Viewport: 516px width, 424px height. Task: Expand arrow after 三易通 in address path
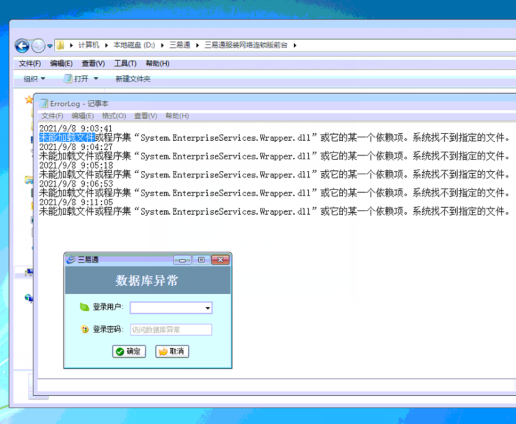(198, 45)
